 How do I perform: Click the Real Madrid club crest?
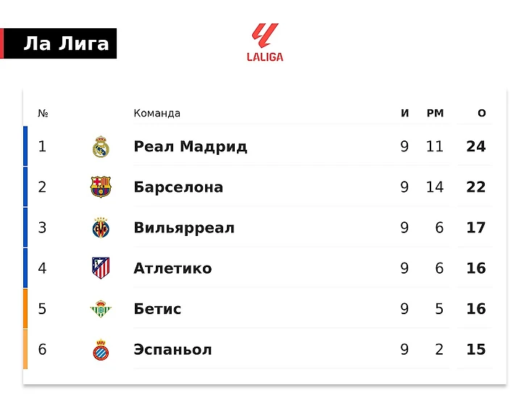click(101, 147)
